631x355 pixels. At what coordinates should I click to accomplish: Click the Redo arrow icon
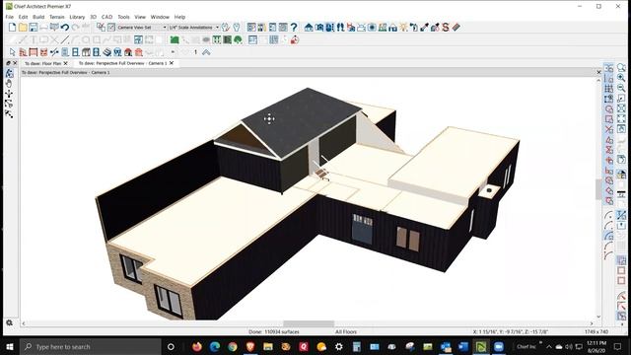[x=75, y=28]
